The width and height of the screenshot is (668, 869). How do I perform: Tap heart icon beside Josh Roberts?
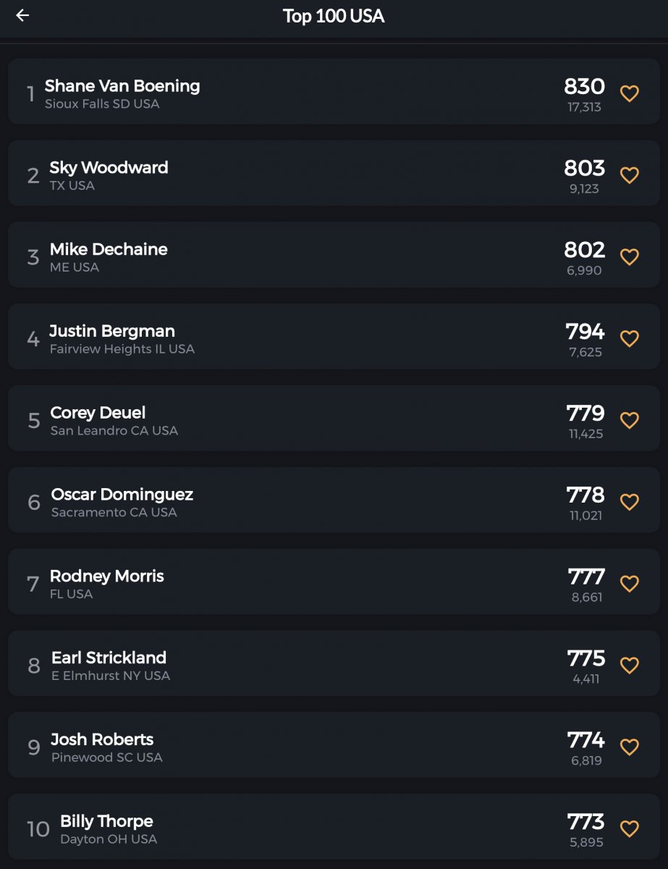click(x=630, y=748)
